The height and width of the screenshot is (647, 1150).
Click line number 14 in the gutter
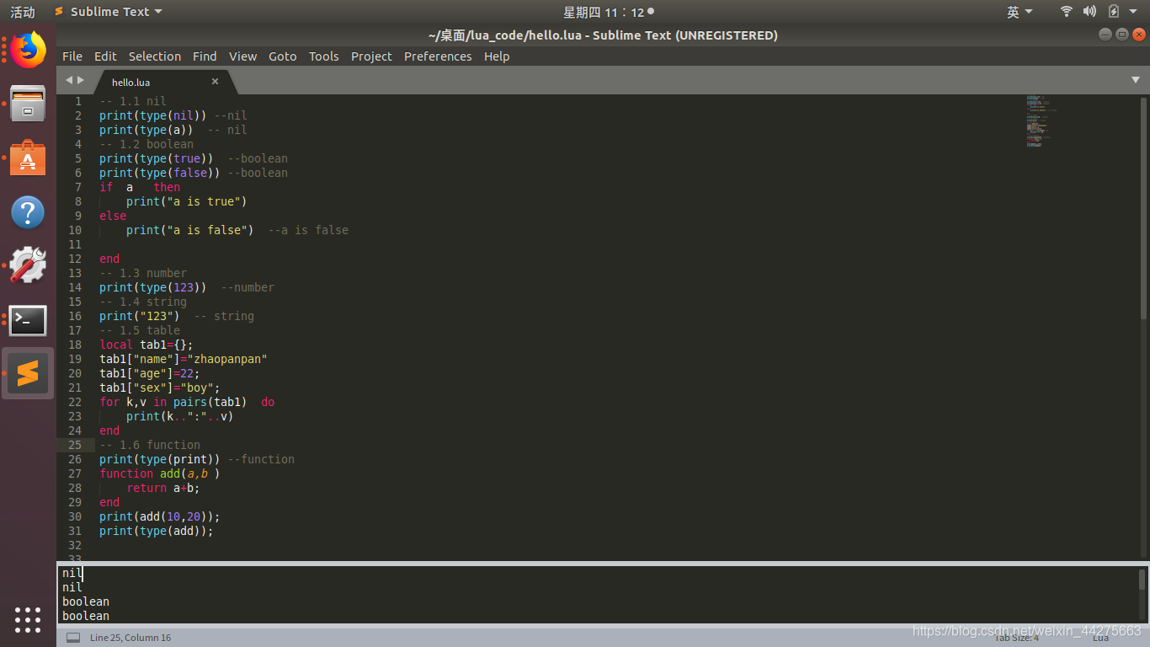tap(75, 287)
